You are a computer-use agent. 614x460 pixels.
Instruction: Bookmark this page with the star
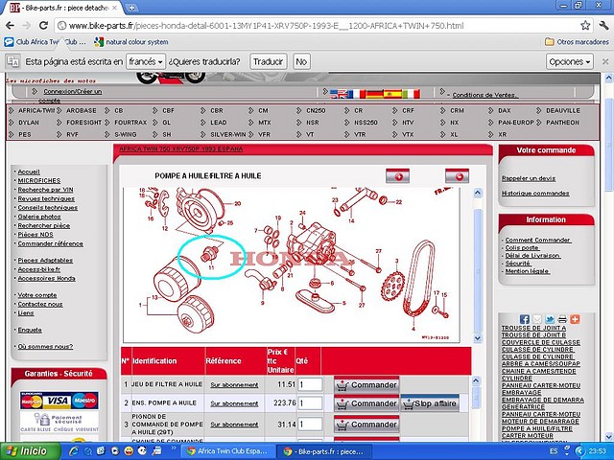point(585,26)
